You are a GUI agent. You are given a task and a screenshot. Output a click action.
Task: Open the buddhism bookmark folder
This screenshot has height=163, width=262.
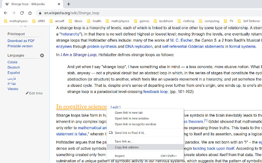pos(163,21)
